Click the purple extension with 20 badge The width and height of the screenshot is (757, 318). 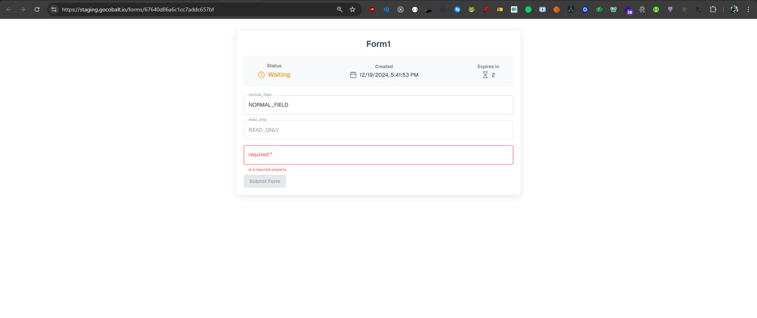pyautogui.click(x=628, y=10)
